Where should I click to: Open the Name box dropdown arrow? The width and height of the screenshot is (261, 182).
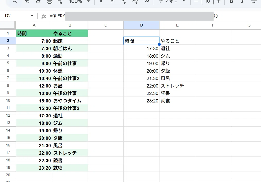[32, 16]
